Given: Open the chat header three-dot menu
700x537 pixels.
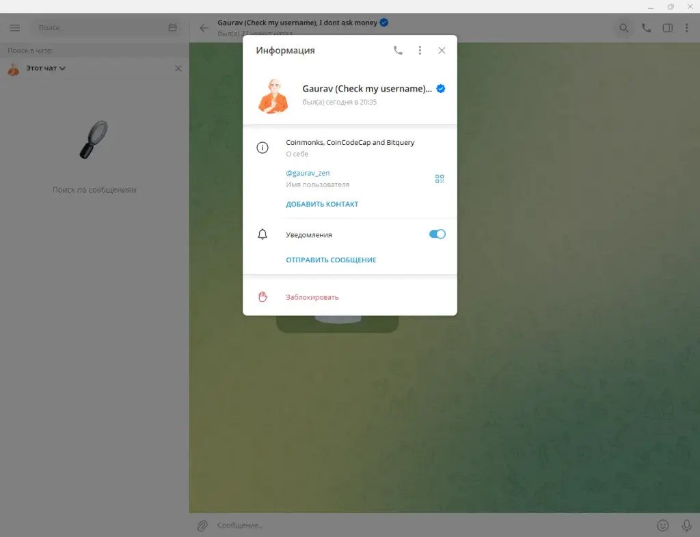Looking at the screenshot, I should click(x=686, y=28).
